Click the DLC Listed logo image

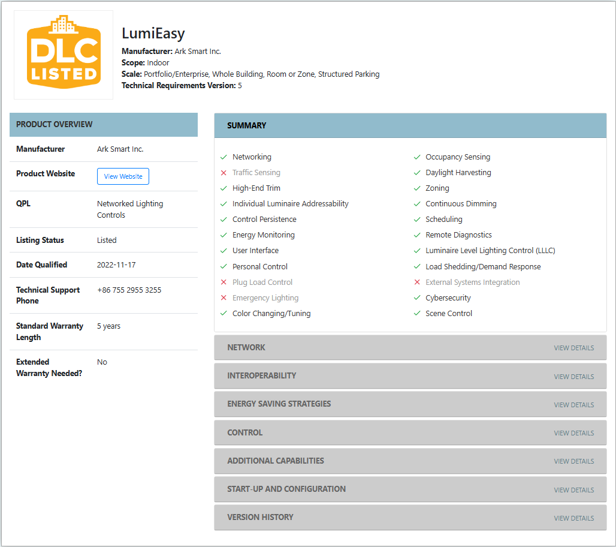click(x=64, y=55)
